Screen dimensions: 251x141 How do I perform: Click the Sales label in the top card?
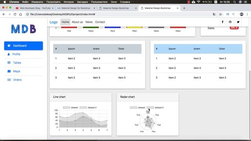(211, 28)
